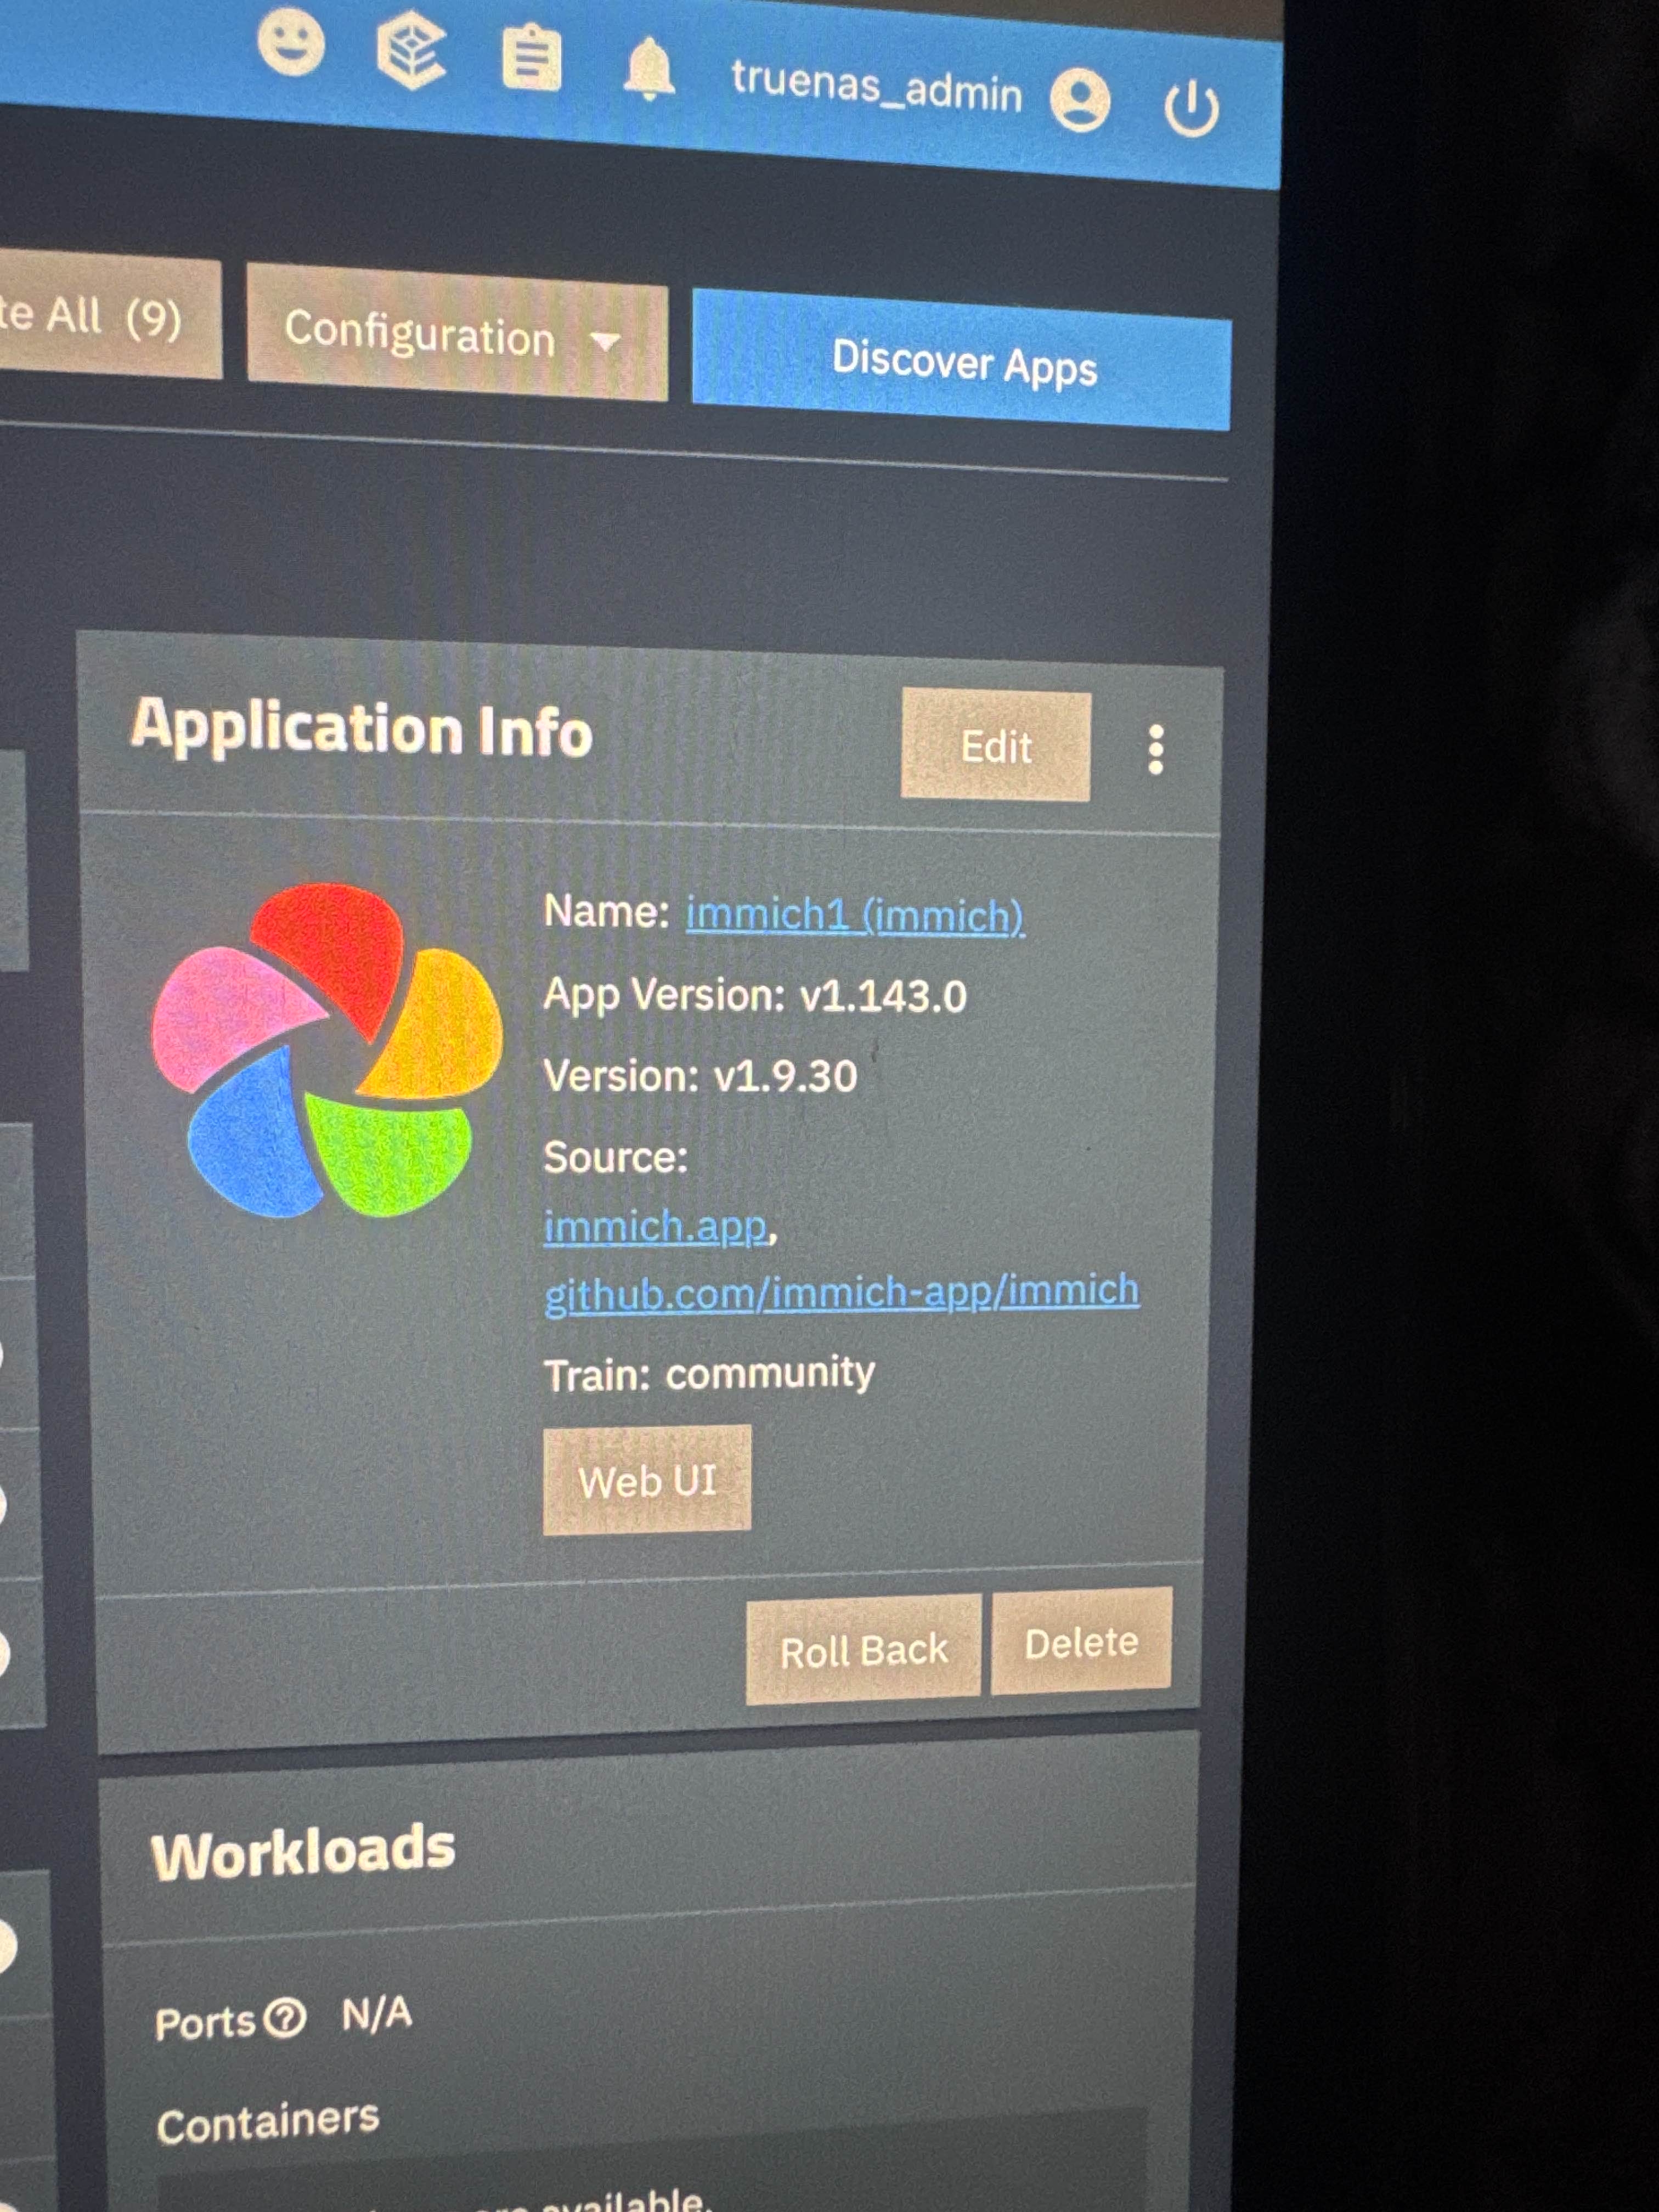Click the user account avatar icon

1080,100
